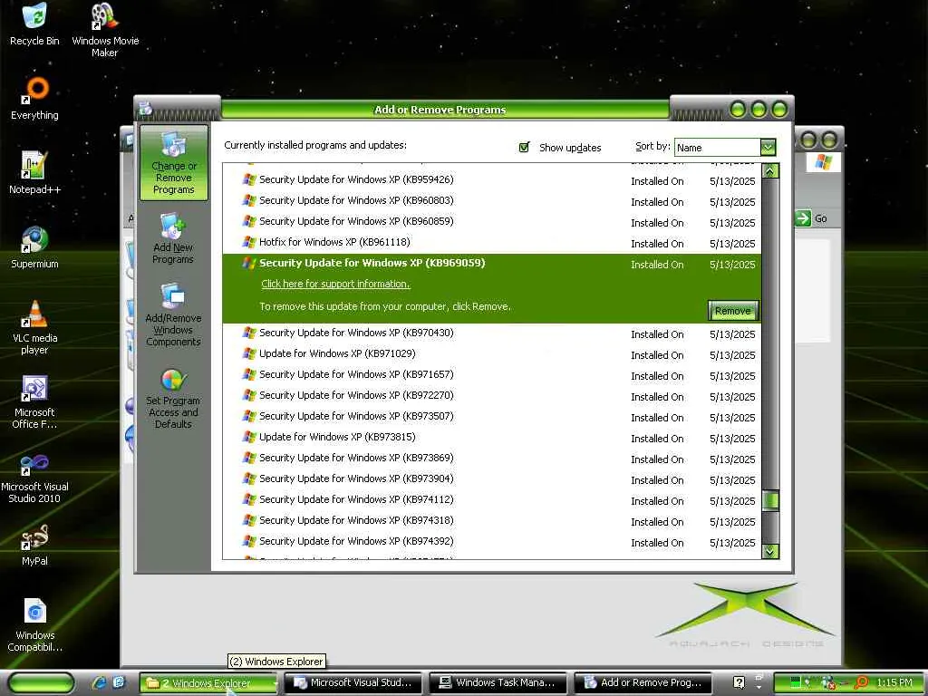Open the Add New Programs panel

[173, 238]
